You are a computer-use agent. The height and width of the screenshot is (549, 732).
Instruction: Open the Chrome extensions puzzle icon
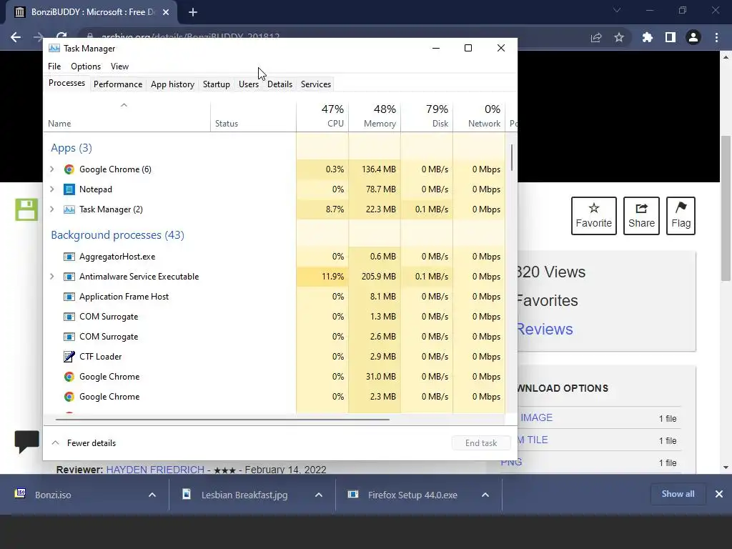click(x=647, y=37)
